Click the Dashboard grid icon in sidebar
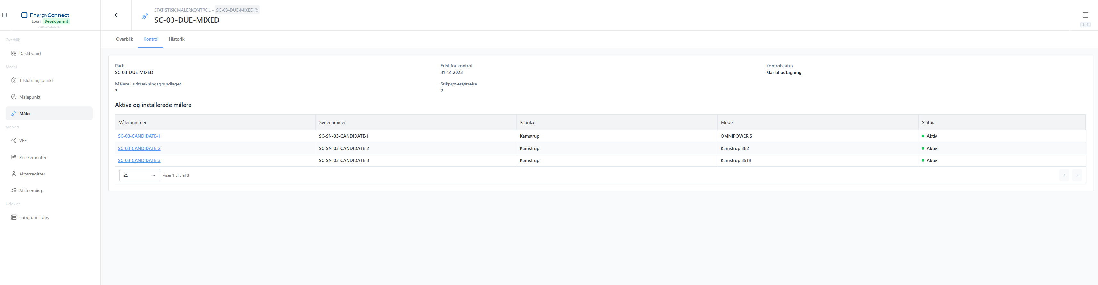Image resolution: width=1098 pixels, height=285 pixels. pyautogui.click(x=14, y=53)
